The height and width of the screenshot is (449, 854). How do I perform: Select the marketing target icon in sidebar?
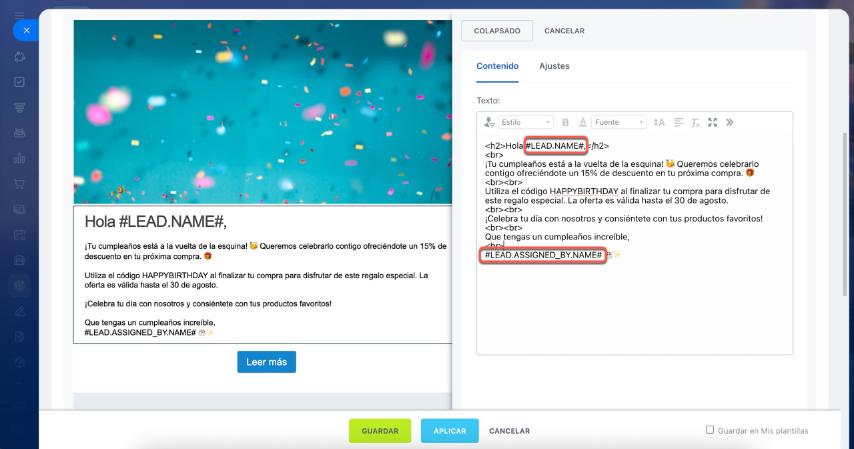(x=19, y=285)
